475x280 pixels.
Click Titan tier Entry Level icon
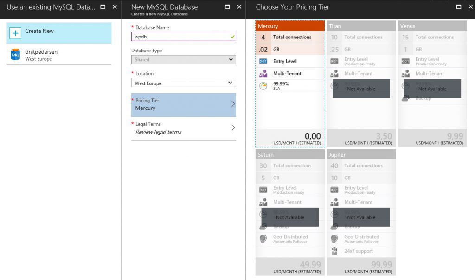tap(334, 62)
